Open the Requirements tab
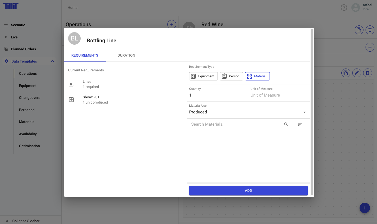 pos(85,55)
